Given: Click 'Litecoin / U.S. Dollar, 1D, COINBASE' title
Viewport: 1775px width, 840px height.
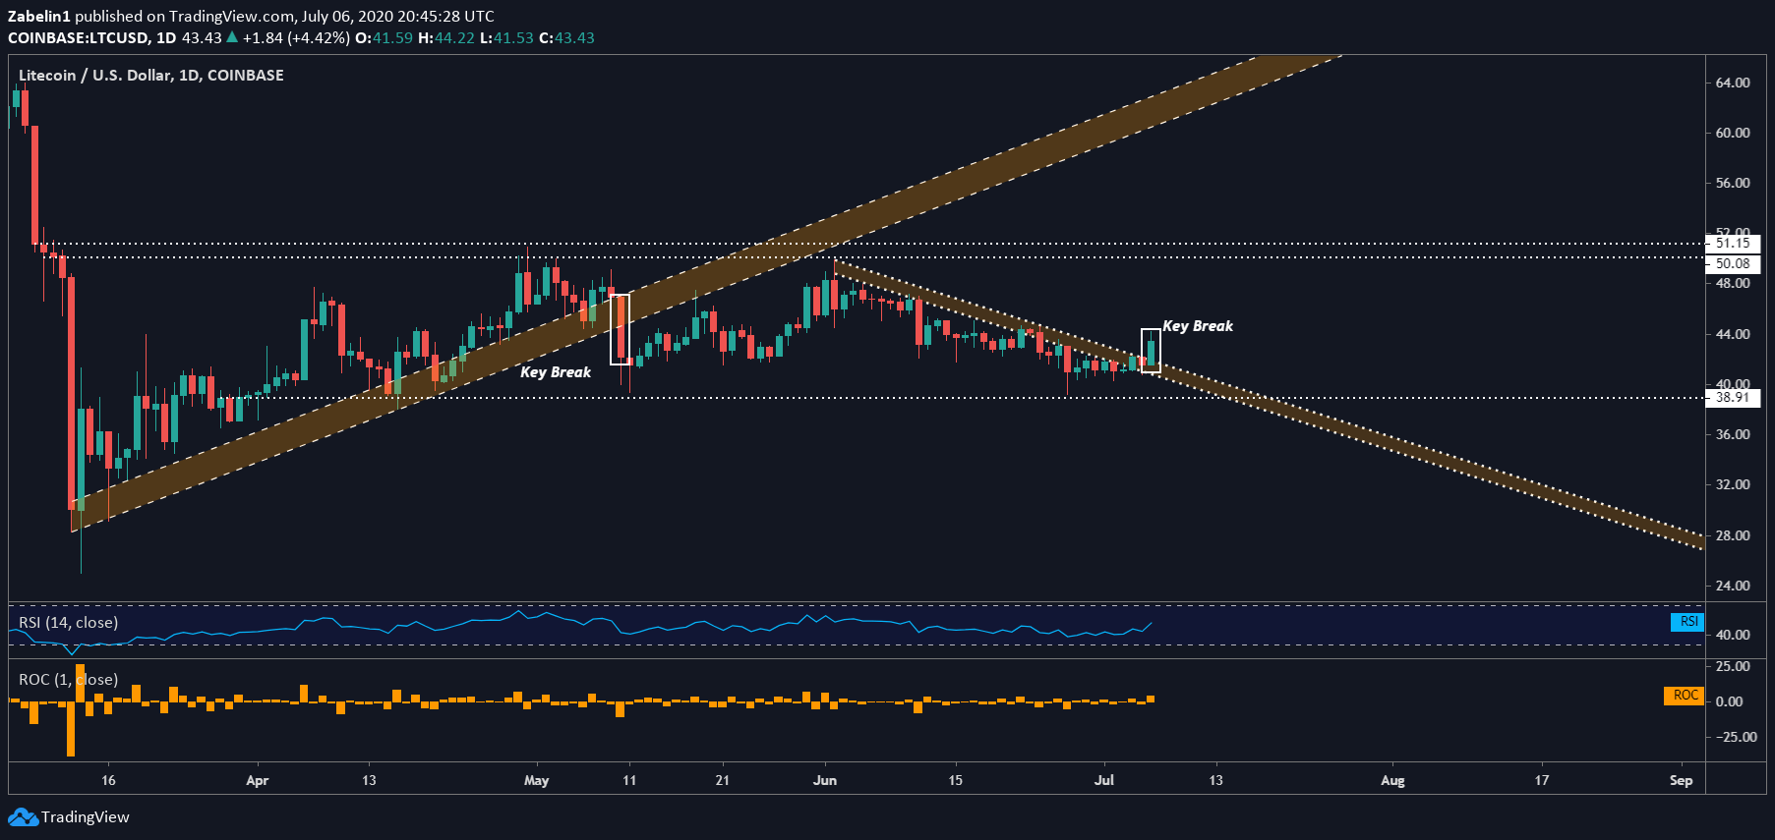Looking at the screenshot, I should 151,76.
